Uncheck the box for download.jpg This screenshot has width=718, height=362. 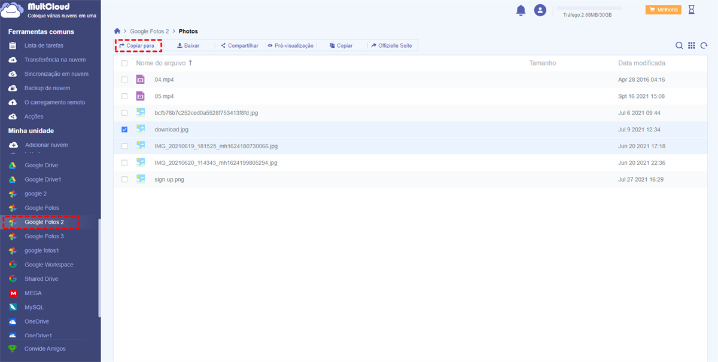[x=124, y=129]
